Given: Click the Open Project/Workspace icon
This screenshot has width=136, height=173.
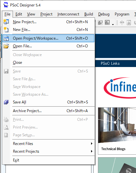Looking at the screenshot, I should coord(6,38).
